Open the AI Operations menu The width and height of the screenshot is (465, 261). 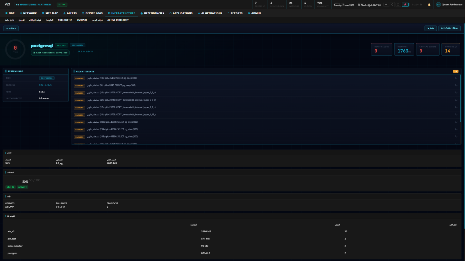coord(210,13)
